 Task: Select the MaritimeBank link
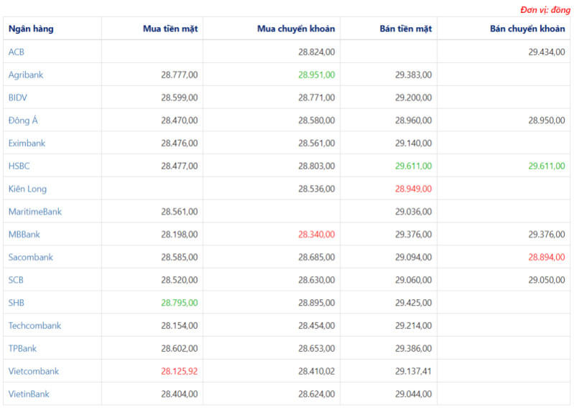tap(35, 212)
